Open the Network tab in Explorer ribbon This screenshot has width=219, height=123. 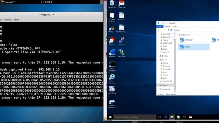point(167,26)
